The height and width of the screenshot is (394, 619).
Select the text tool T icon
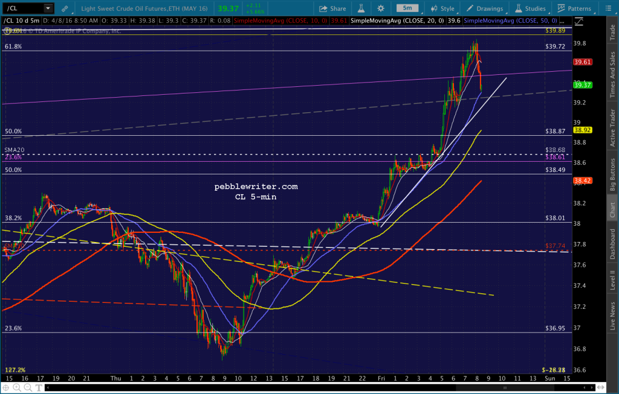[x=39, y=388]
